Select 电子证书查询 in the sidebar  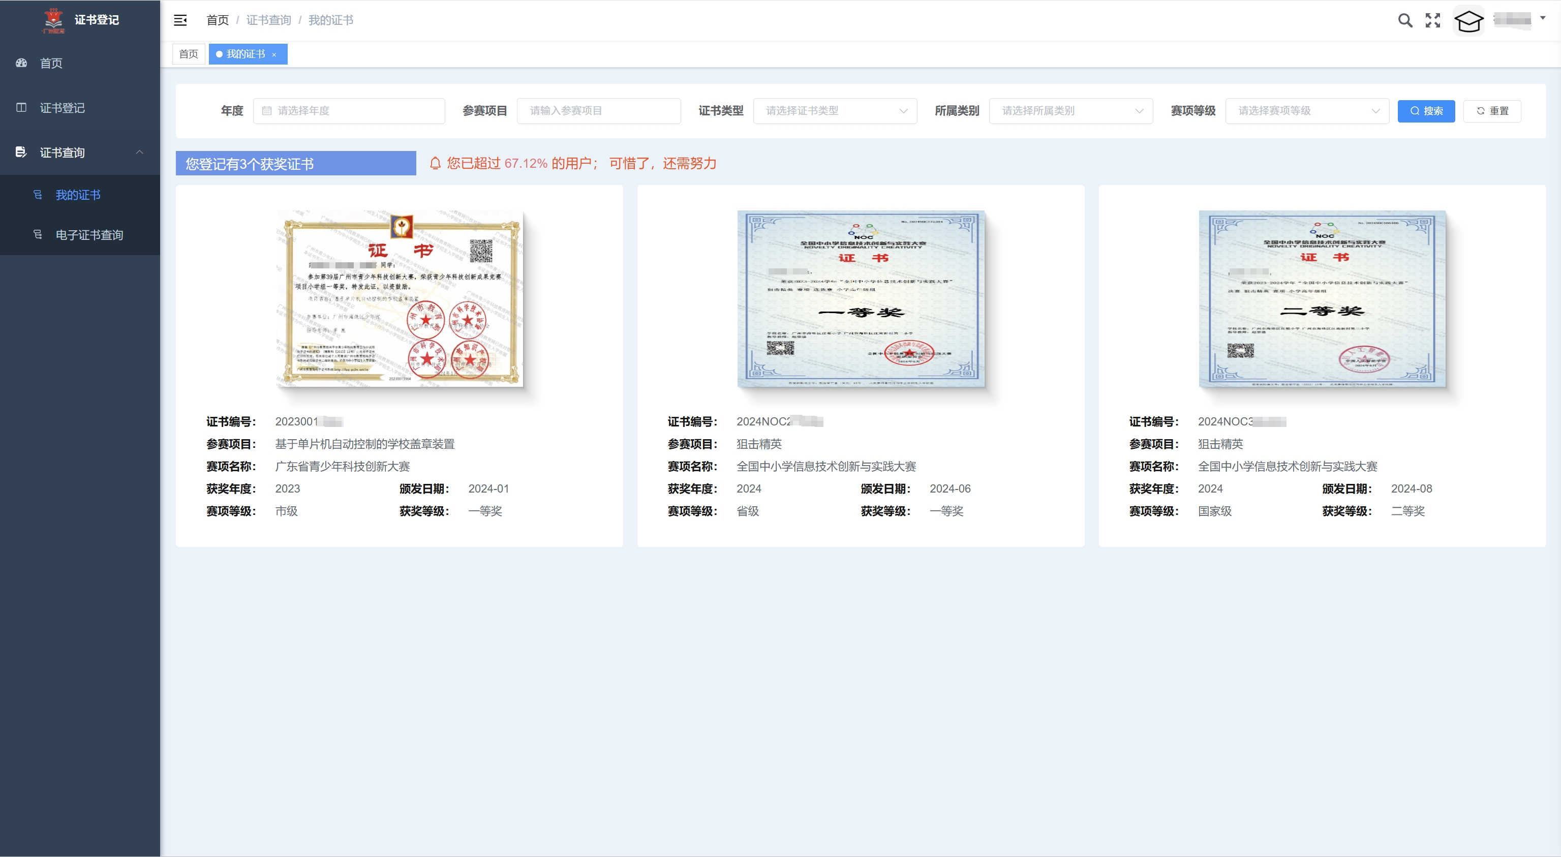89,234
